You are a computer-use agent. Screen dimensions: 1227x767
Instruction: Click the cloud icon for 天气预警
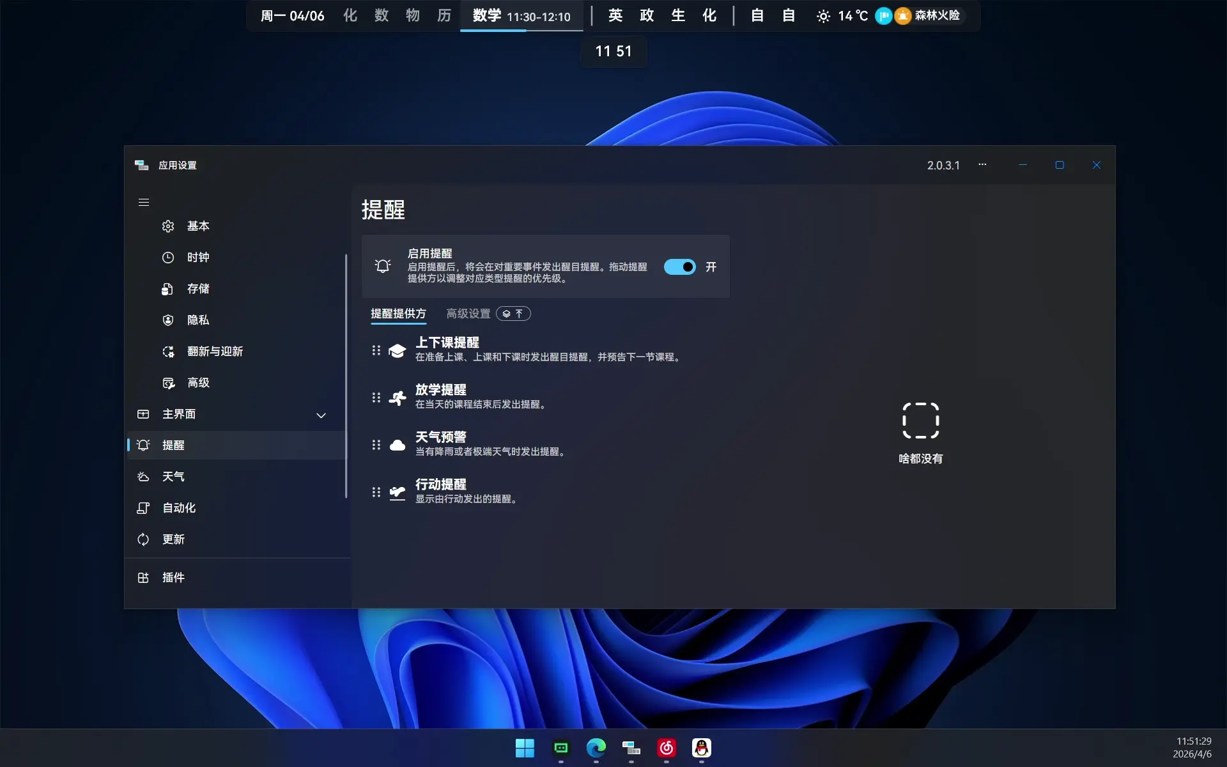pyautogui.click(x=397, y=445)
